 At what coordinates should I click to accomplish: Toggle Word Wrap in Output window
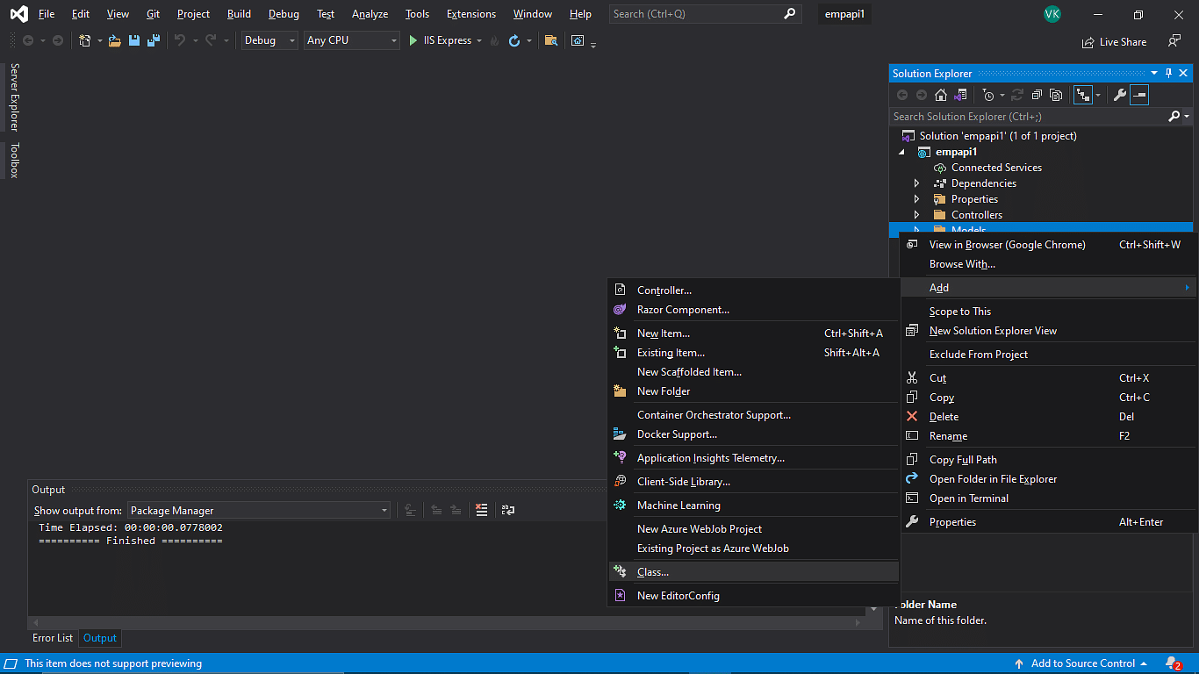tap(508, 510)
